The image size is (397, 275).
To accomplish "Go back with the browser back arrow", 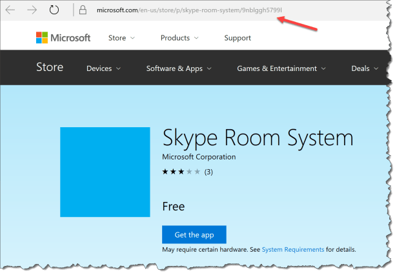I will 10,10.
